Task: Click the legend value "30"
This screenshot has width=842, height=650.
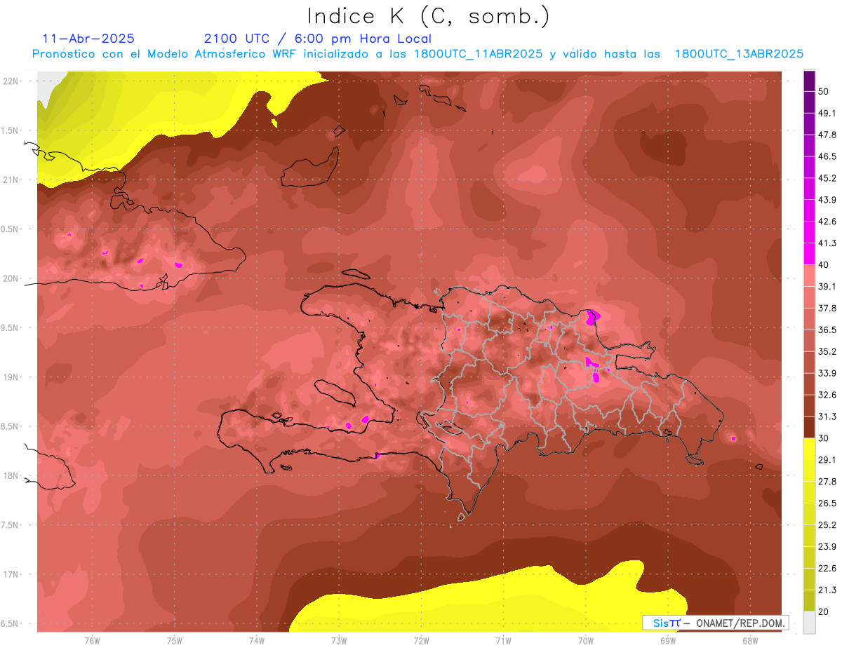Action: [x=824, y=438]
